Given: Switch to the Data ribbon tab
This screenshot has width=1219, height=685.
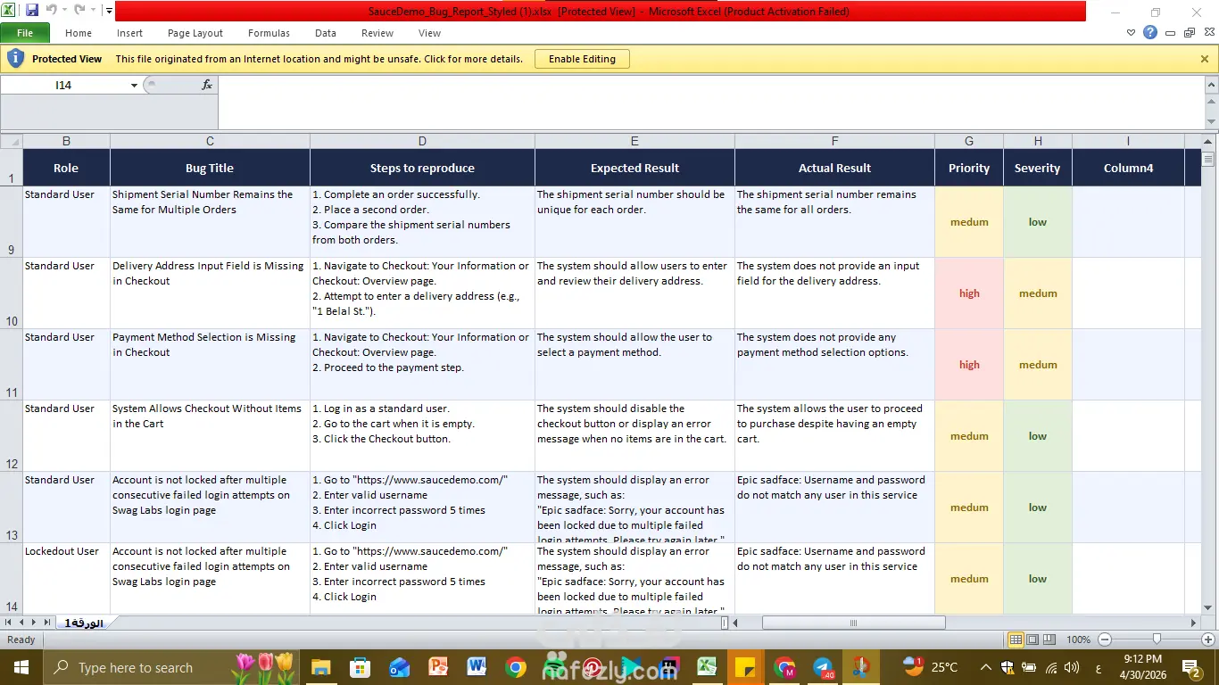Looking at the screenshot, I should [x=326, y=33].
